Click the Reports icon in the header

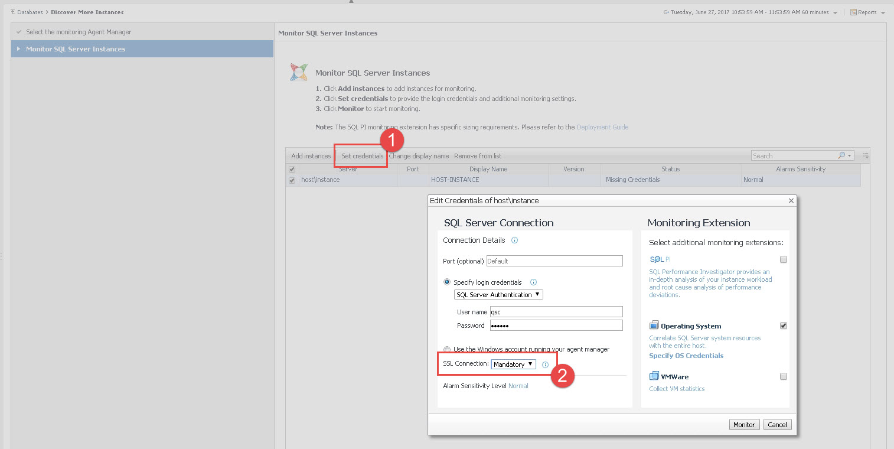coord(853,12)
